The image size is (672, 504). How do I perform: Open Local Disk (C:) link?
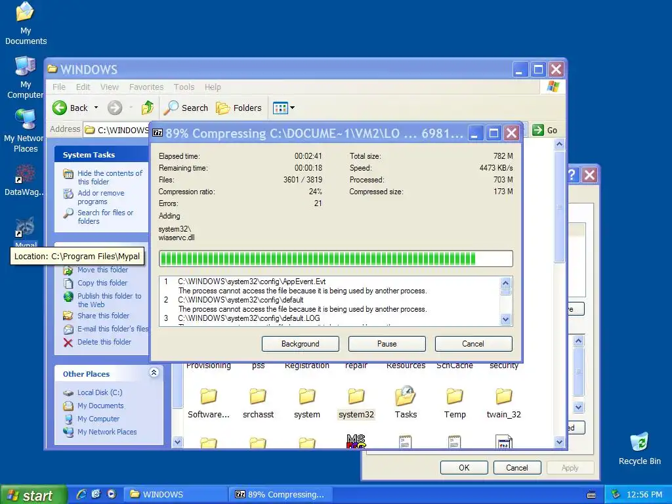pos(100,392)
